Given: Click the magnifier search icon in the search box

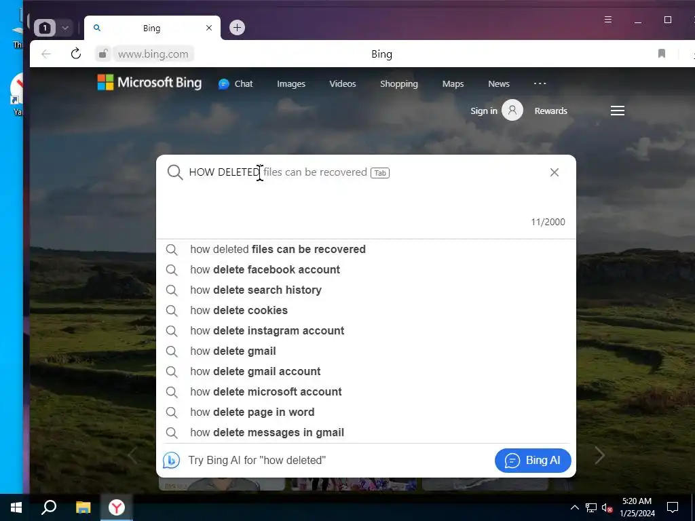Looking at the screenshot, I should coord(174,172).
